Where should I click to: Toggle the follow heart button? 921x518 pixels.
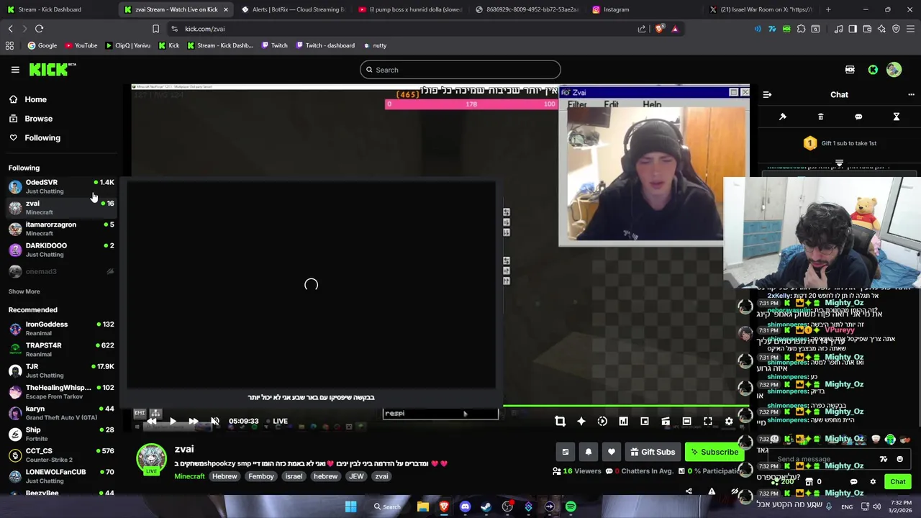[611, 452]
